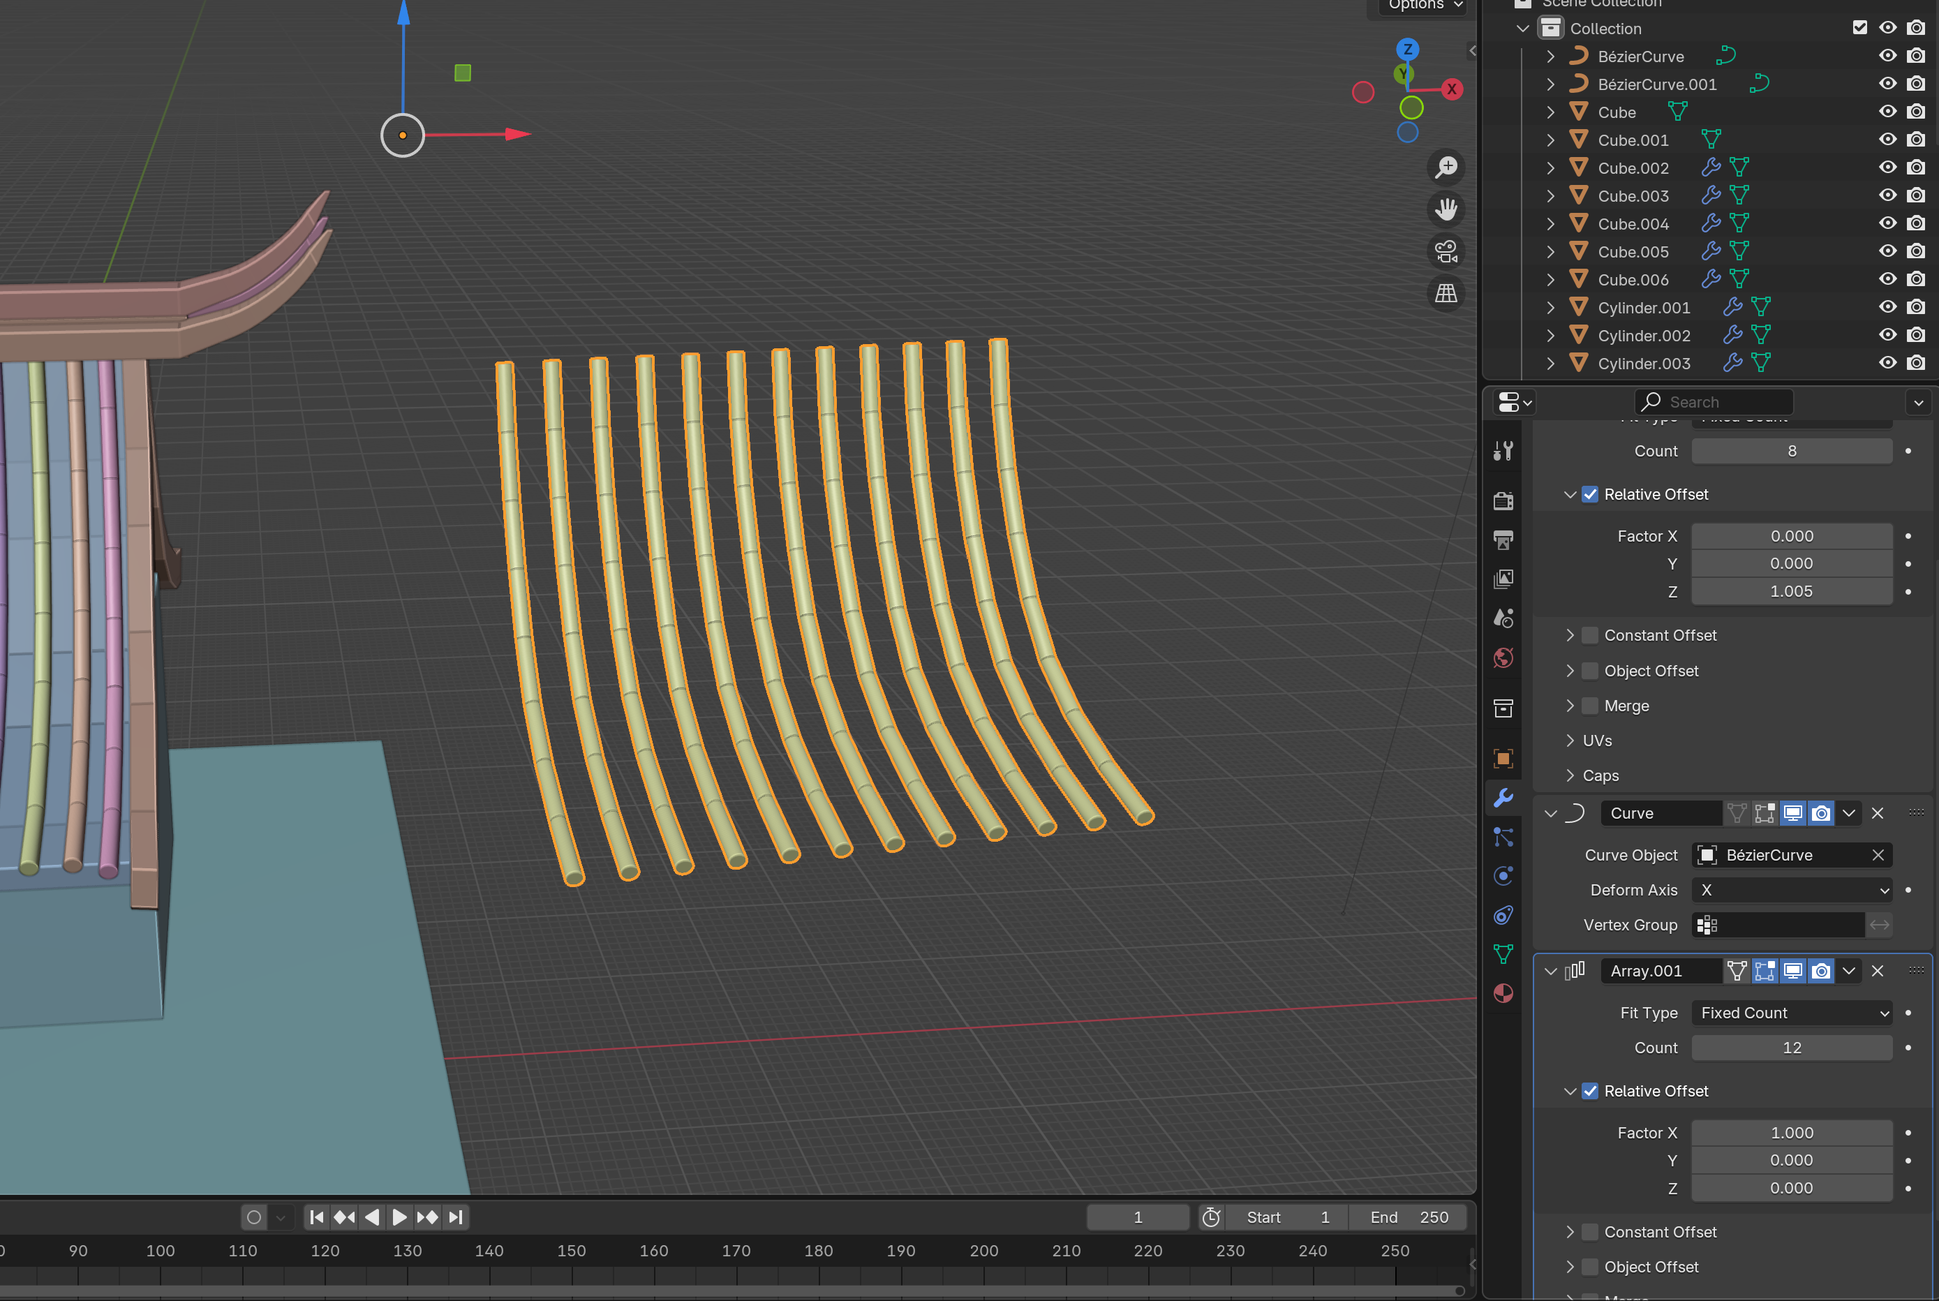
Task: Select the wrench Properties icon in sidebar
Action: point(1506,798)
